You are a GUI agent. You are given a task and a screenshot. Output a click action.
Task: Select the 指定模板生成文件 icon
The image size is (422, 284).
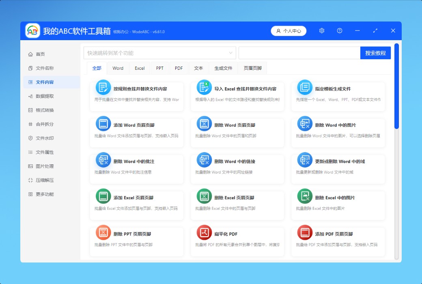click(305, 87)
